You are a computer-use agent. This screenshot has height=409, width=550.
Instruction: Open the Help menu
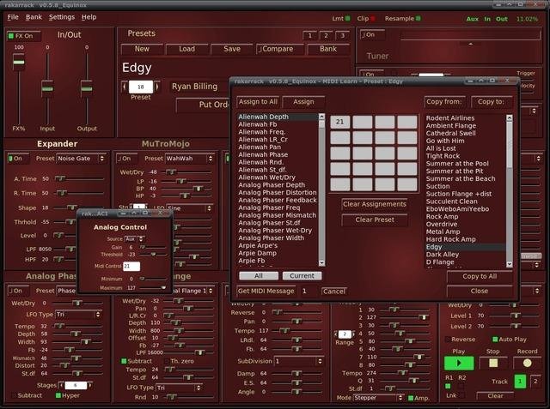coord(89,17)
